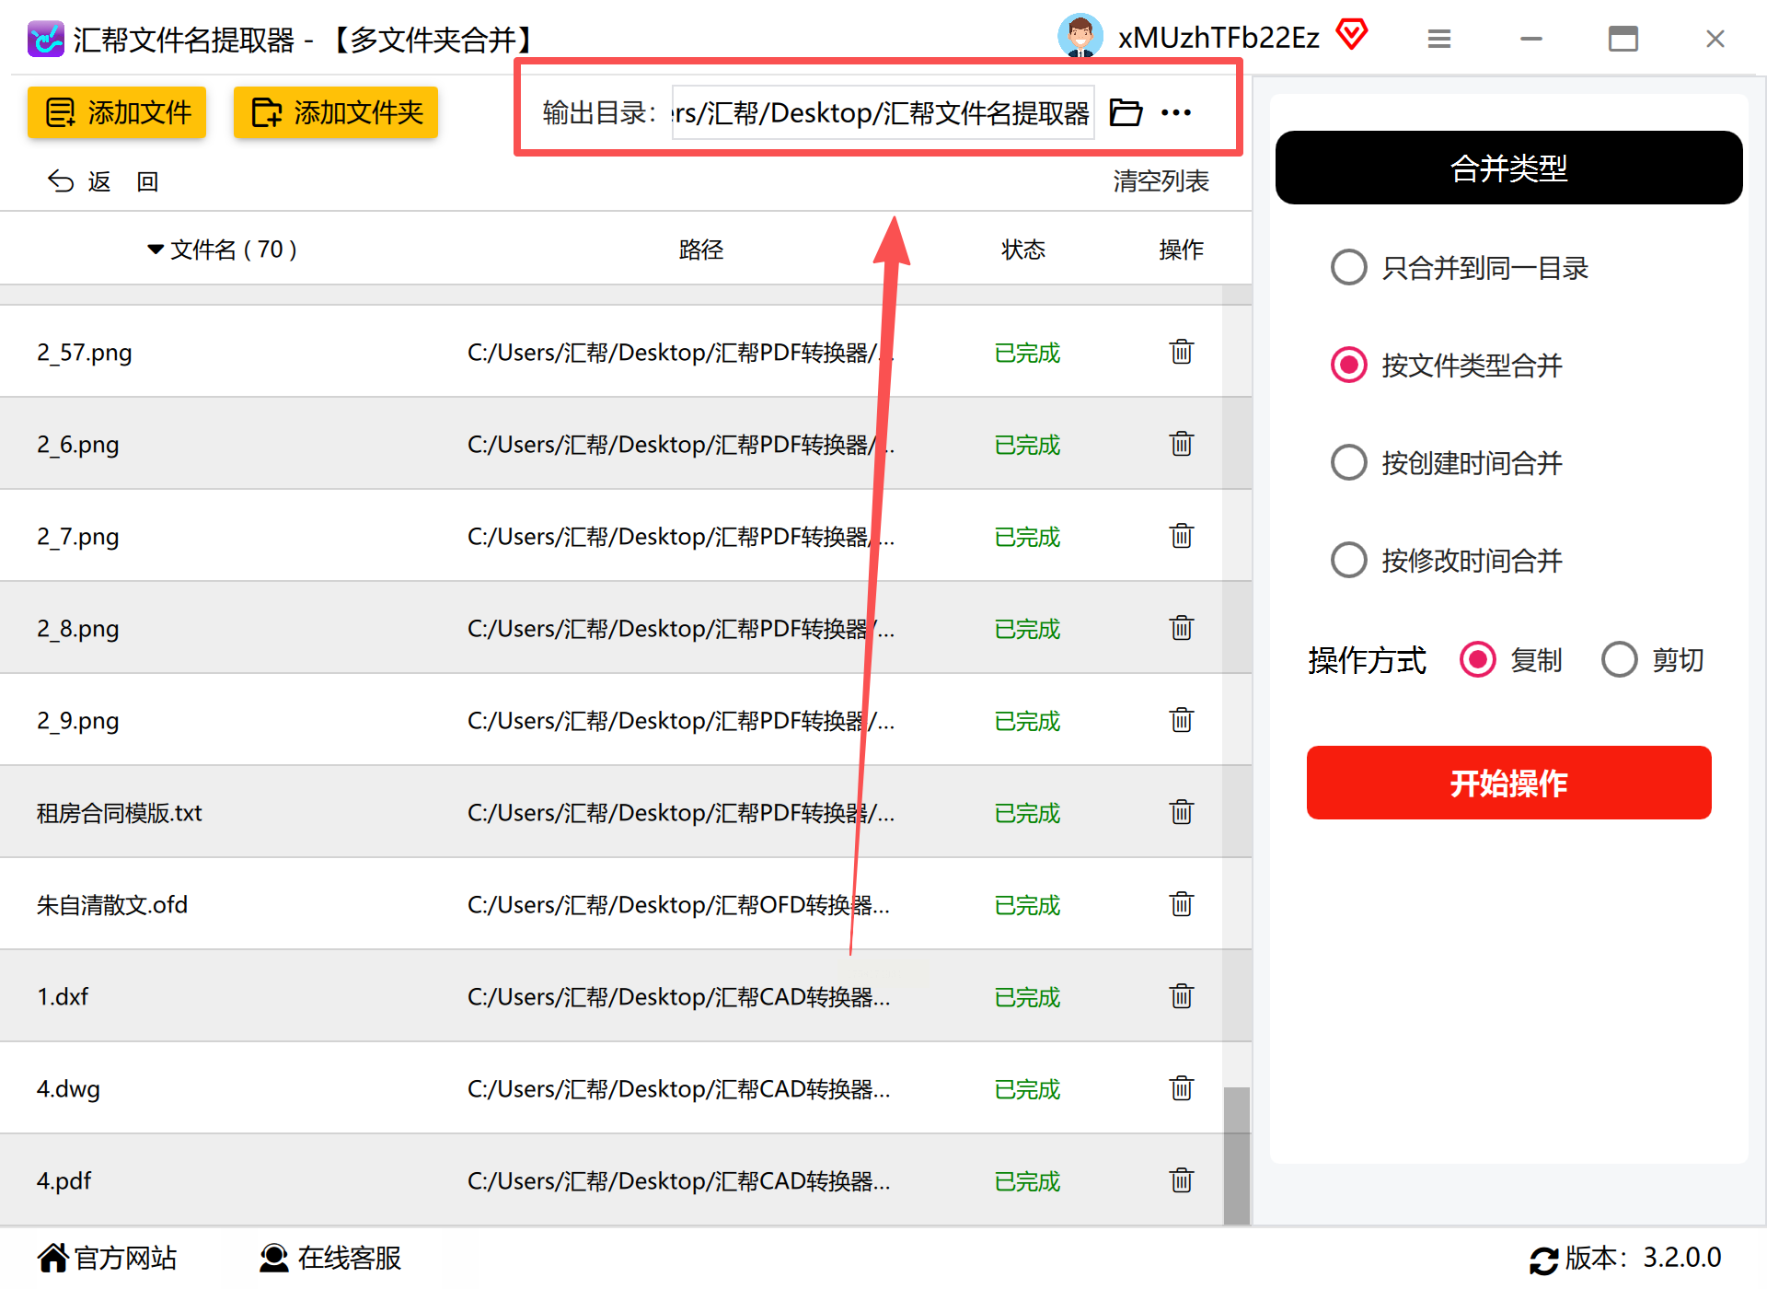
Task: Open 官方网站 link in footer
Action: pyautogui.click(x=108, y=1258)
